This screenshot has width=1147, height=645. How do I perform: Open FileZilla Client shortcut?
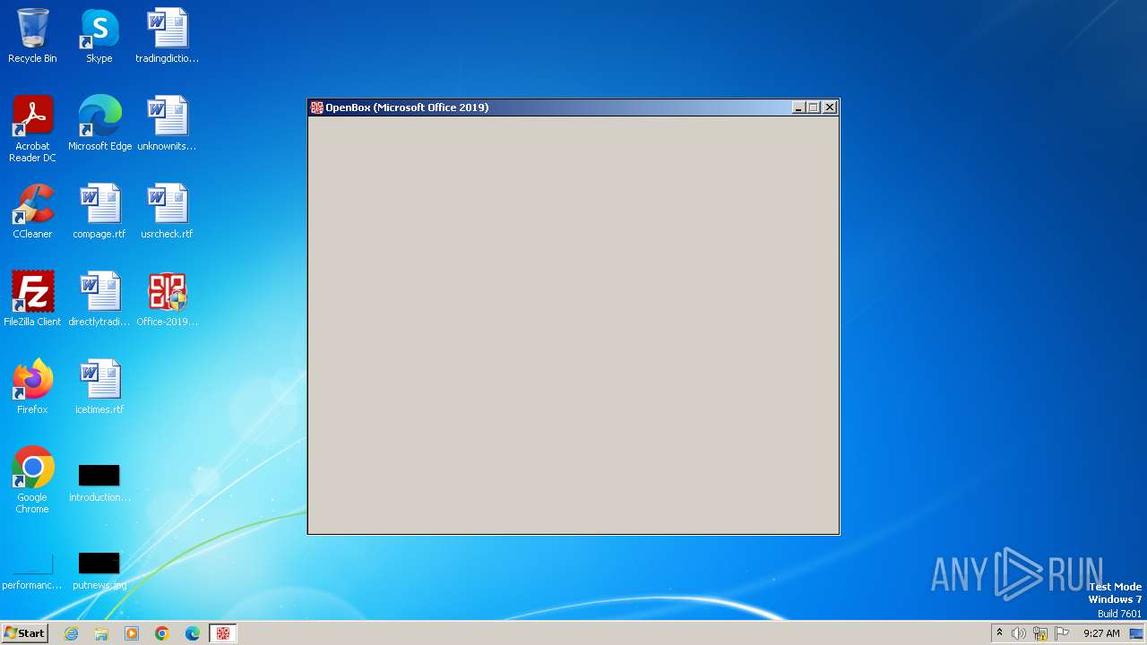point(32,299)
